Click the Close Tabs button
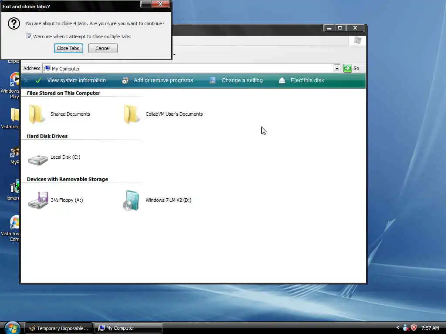The image size is (446, 334). click(68, 48)
